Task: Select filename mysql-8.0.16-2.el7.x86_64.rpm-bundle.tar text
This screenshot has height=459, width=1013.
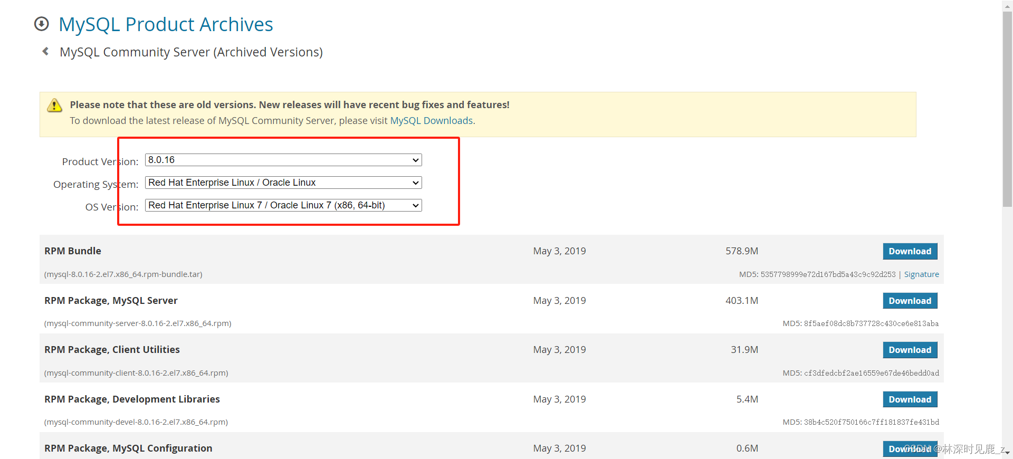Action: coord(123,274)
